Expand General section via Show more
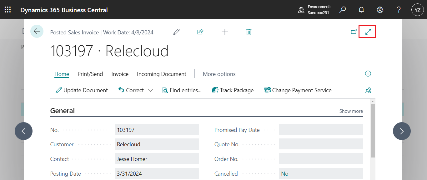 click(x=351, y=111)
